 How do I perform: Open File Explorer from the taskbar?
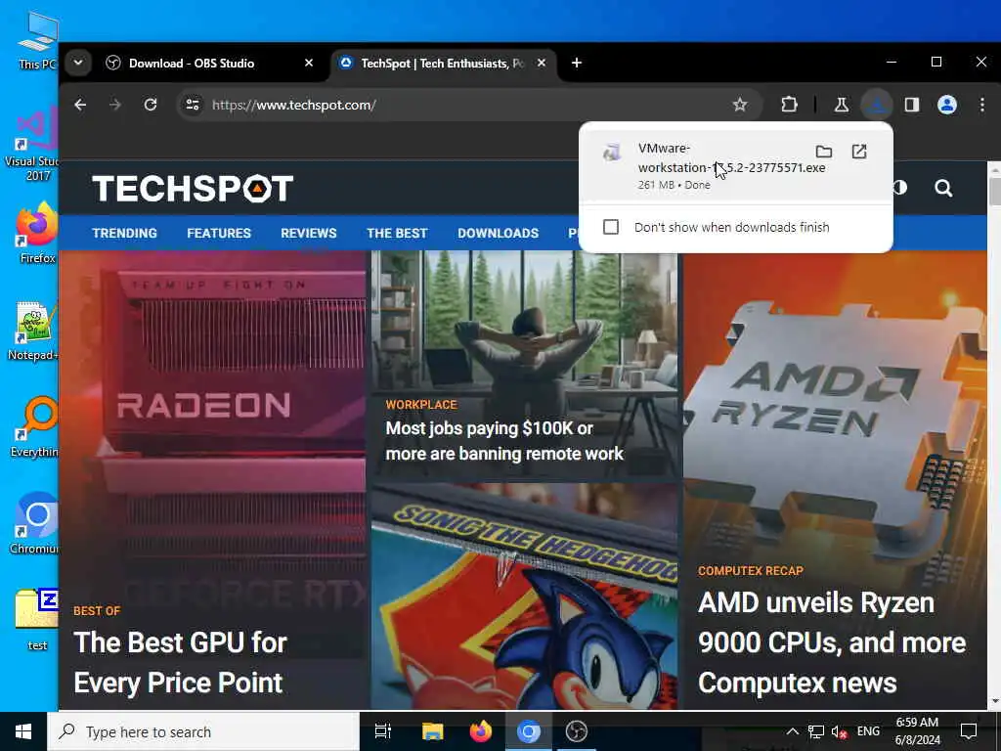(432, 731)
